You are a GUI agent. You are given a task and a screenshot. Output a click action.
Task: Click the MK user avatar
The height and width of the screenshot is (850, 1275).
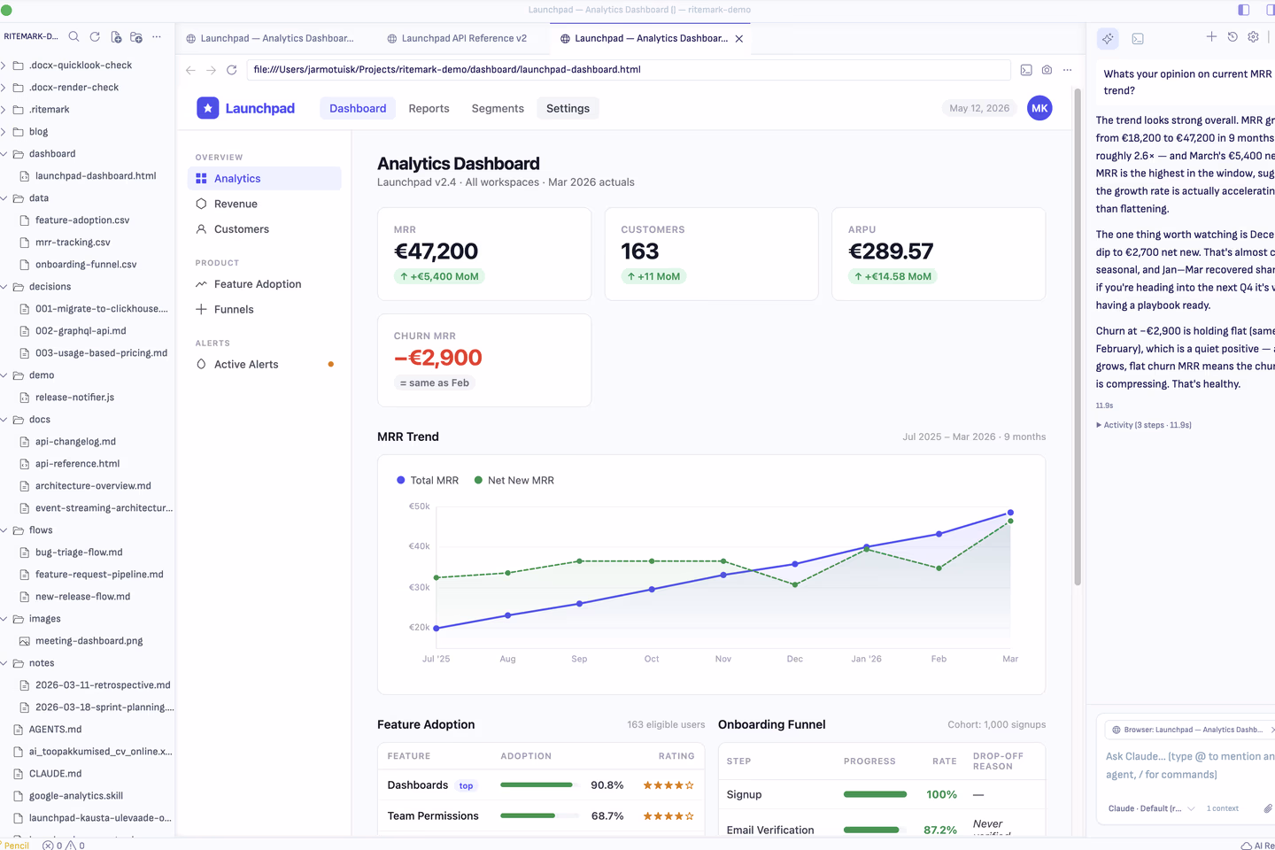tap(1039, 108)
